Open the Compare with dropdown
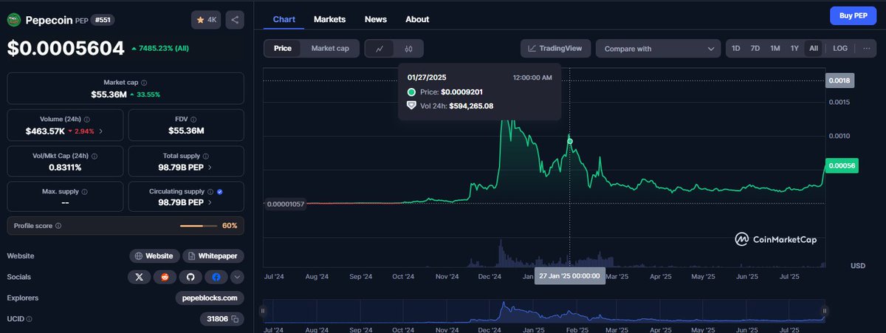This screenshot has height=333, width=886. [659, 49]
